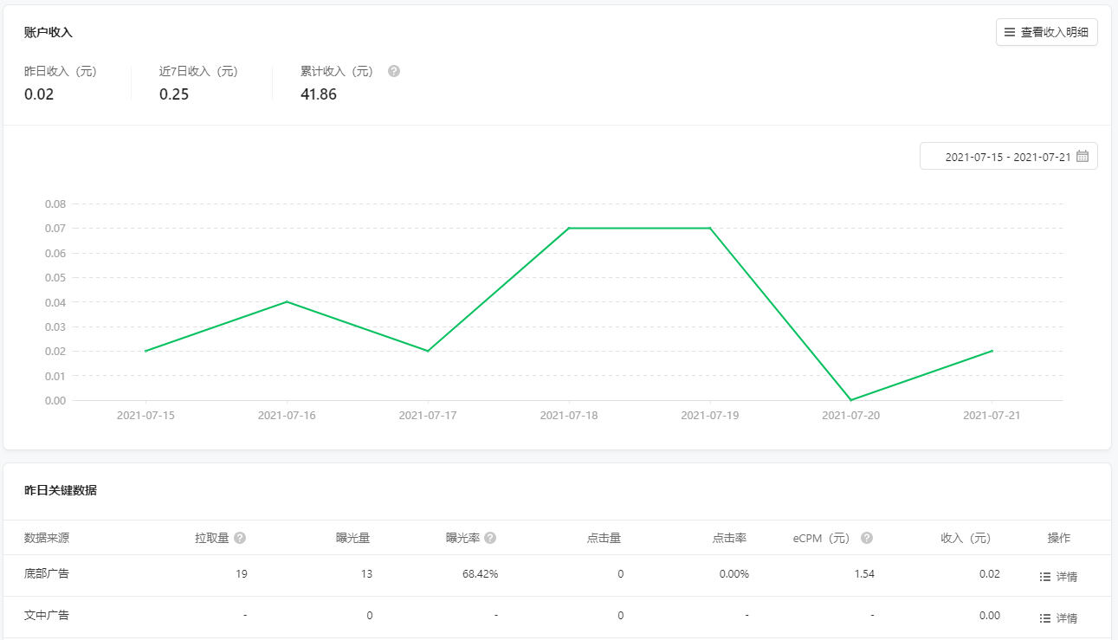Open 查看收入明细 income details
The width and height of the screenshot is (1118, 640).
pyautogui.click(x=1046, y=32)
